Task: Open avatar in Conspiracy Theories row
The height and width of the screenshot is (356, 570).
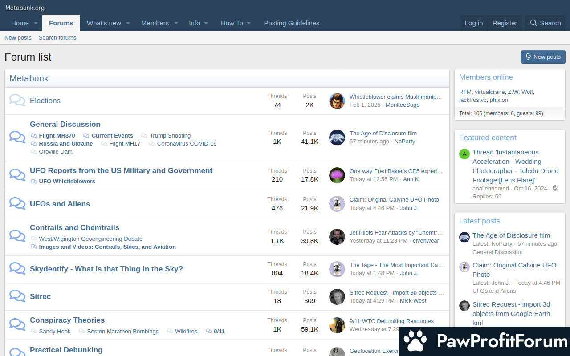Action: pos(337,325)
